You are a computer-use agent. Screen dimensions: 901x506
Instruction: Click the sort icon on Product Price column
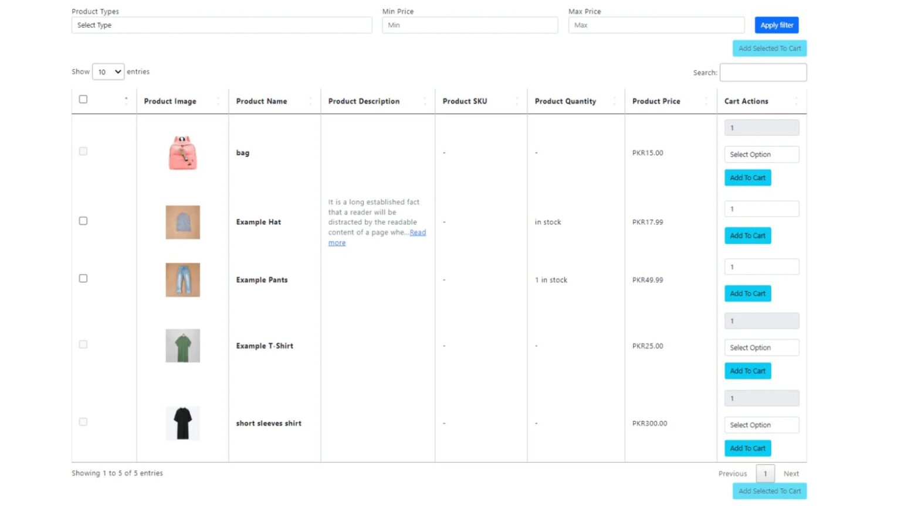click(x=707, y=101)
